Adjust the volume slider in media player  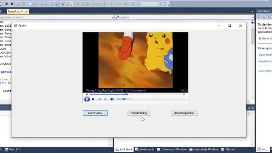pyautogui.click(x=124, y=99)
